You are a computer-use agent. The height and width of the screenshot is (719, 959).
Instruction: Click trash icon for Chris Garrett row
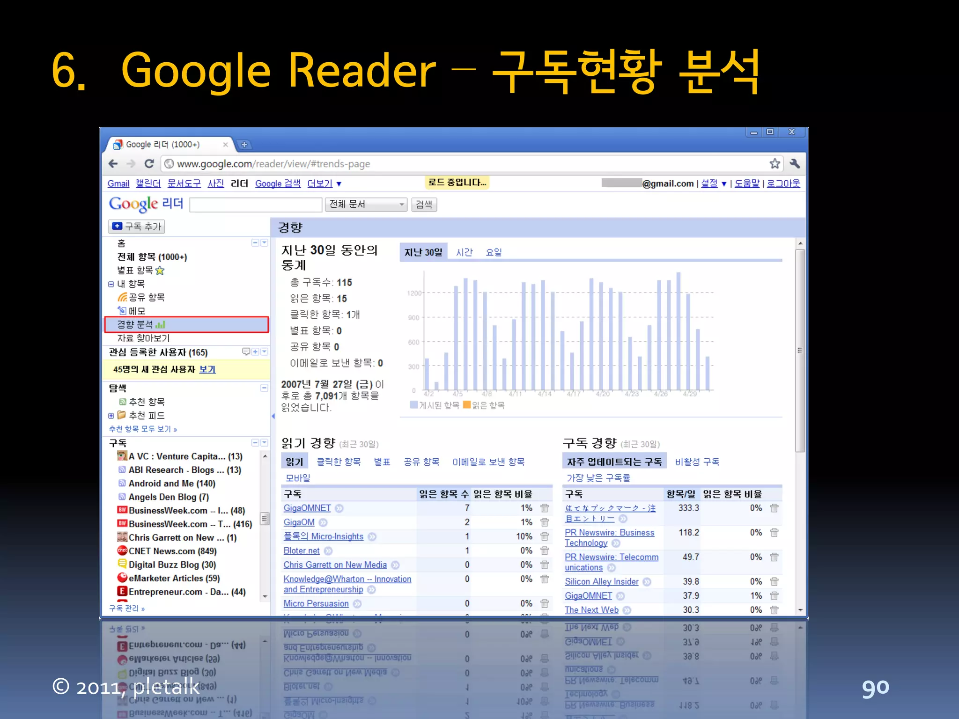click(545, 565)
